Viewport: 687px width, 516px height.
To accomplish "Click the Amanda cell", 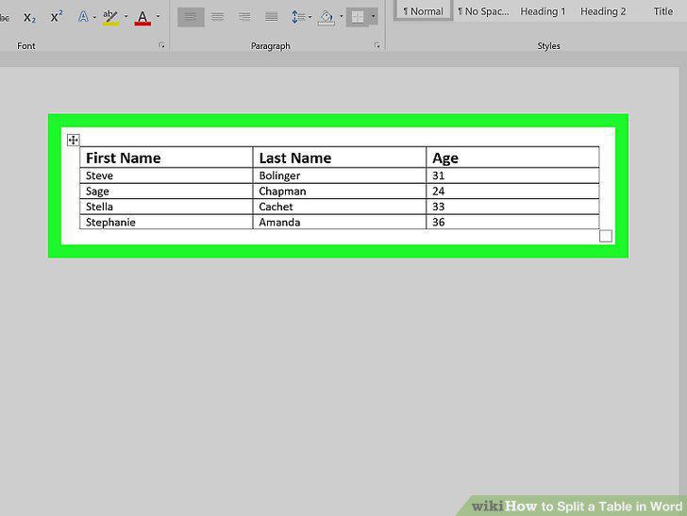I will [x=339, y=222].
